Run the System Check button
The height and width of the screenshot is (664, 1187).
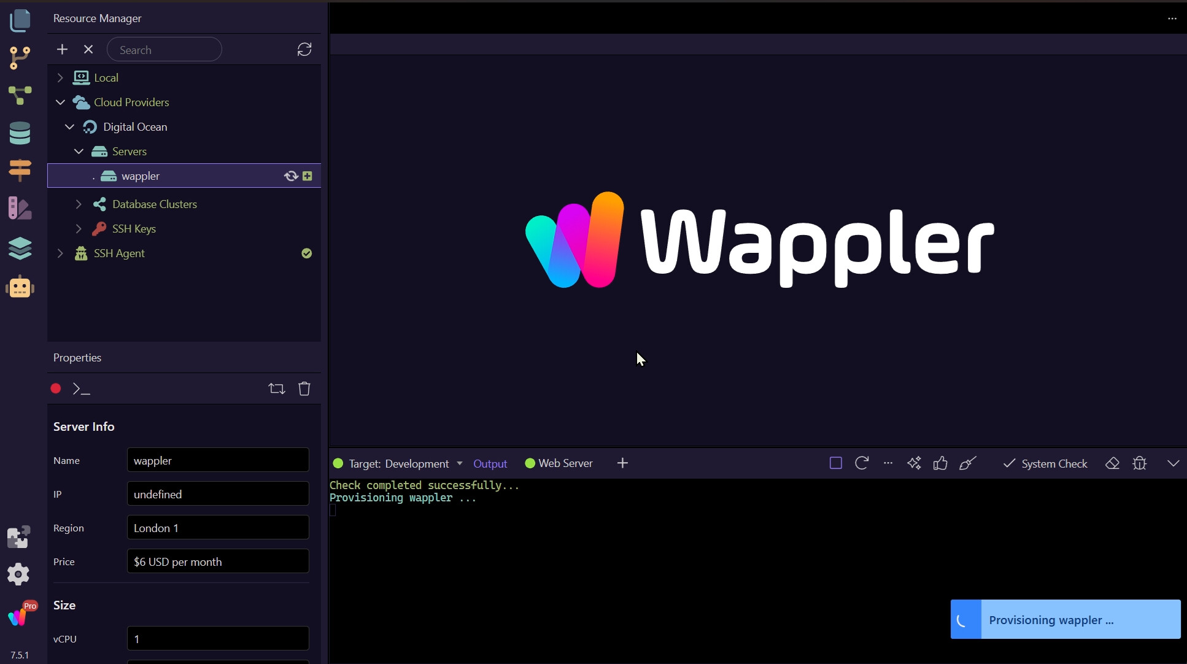(x=1045, y=464)
